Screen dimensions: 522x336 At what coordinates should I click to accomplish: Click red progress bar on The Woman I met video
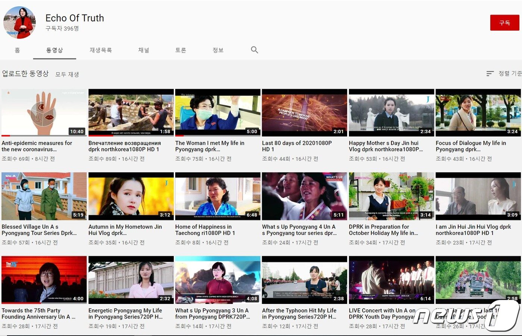click(179, 136)
